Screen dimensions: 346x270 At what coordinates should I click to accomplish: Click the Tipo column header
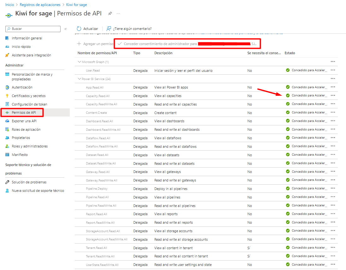click(x=137, y=53)
